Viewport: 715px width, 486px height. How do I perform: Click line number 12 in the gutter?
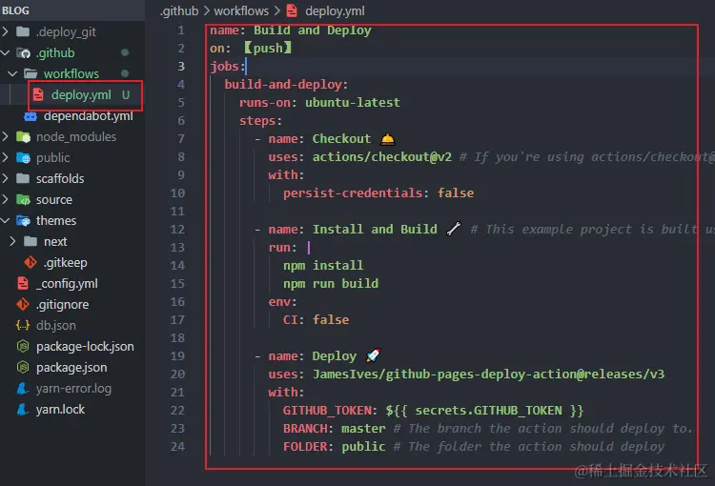[177, 229]
